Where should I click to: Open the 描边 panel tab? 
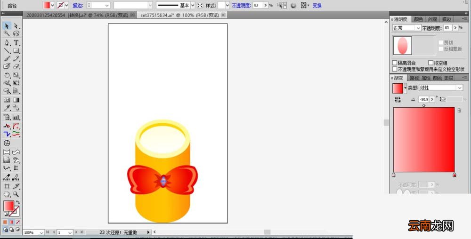[x=447, y=19]
